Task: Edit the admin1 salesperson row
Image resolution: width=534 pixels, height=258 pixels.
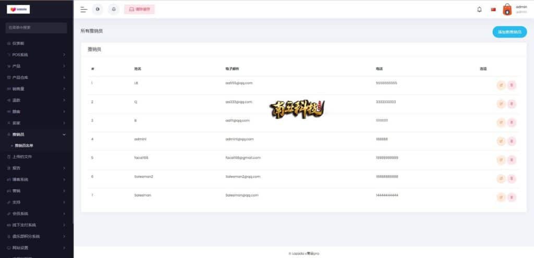Action: (501, 141)
